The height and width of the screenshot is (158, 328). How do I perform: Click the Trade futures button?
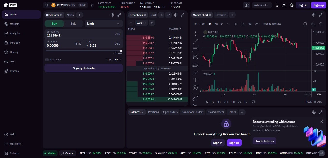[x=264, y=141]
